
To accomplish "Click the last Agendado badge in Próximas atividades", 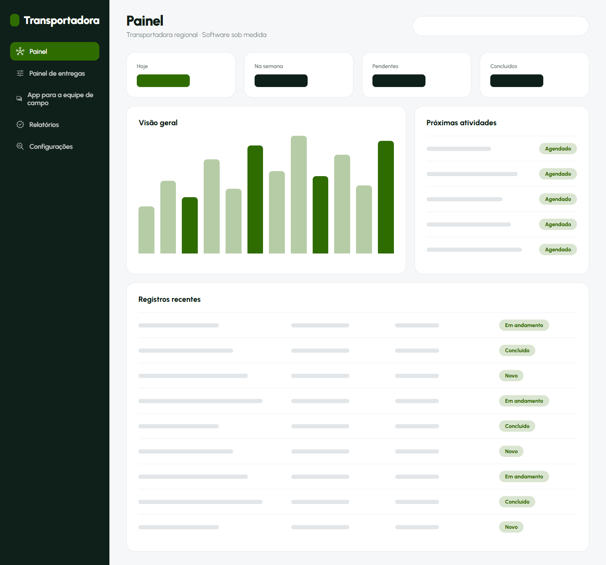I will 558,250.
